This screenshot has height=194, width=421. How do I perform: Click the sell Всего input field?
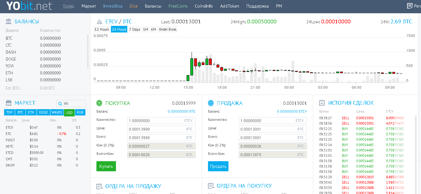coord(273,138)
